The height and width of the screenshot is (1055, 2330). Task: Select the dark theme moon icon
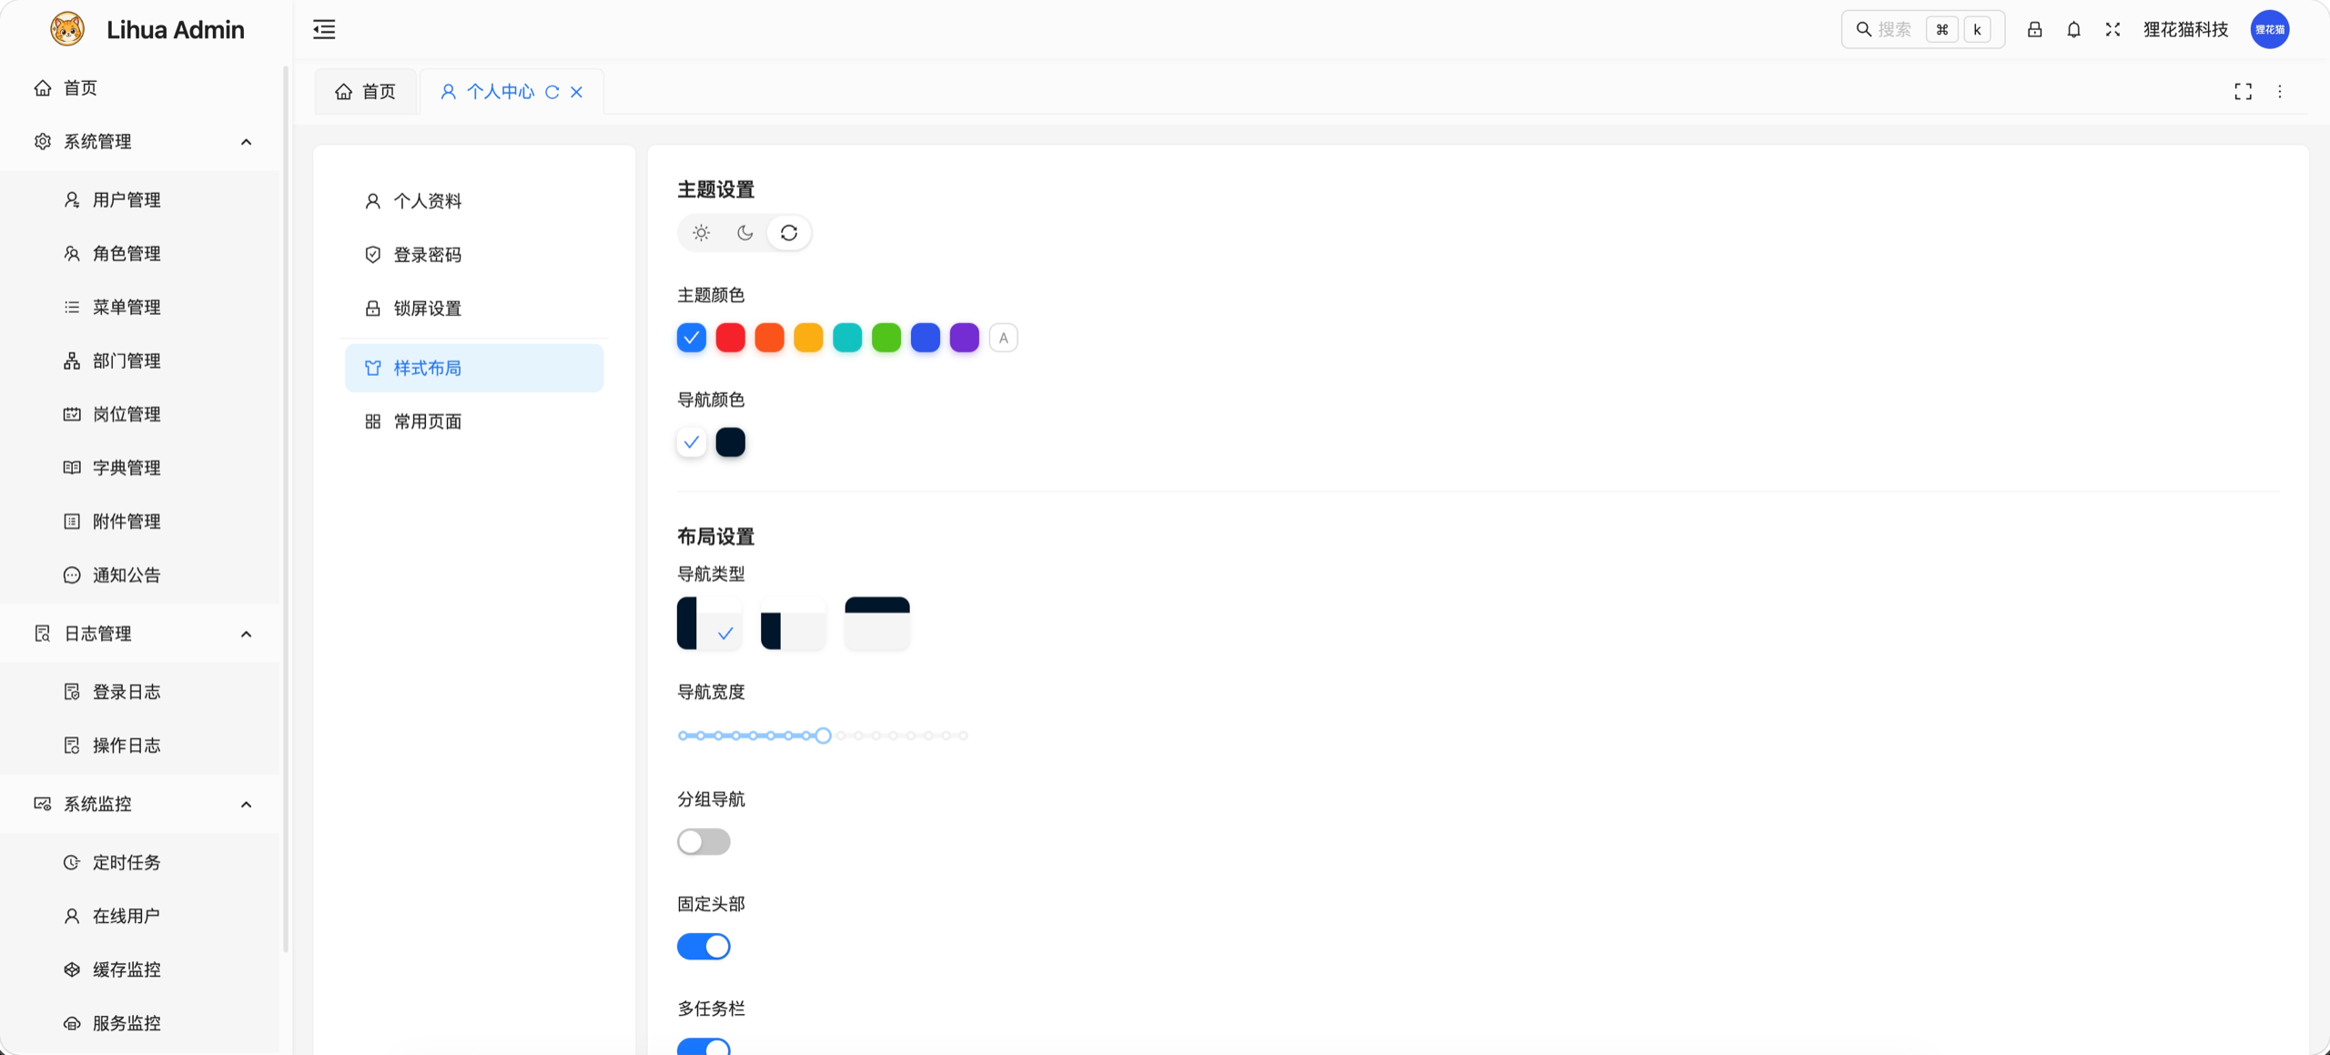coord(745,233)
